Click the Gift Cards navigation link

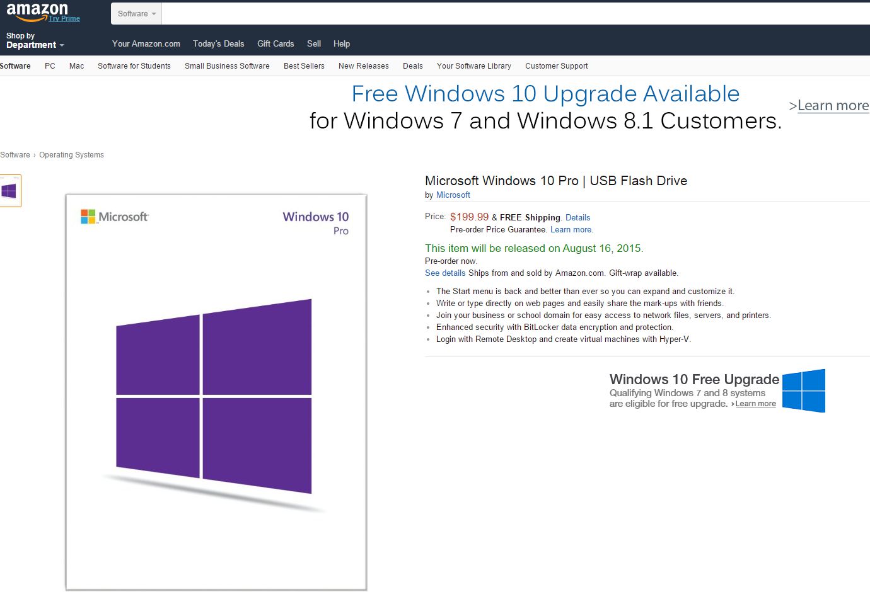pyautogui.click(x=275, y=43)
